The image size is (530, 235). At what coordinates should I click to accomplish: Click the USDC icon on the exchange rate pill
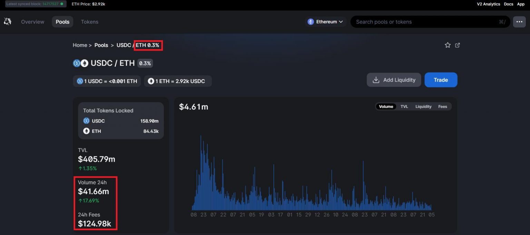[x=80, y=81]
